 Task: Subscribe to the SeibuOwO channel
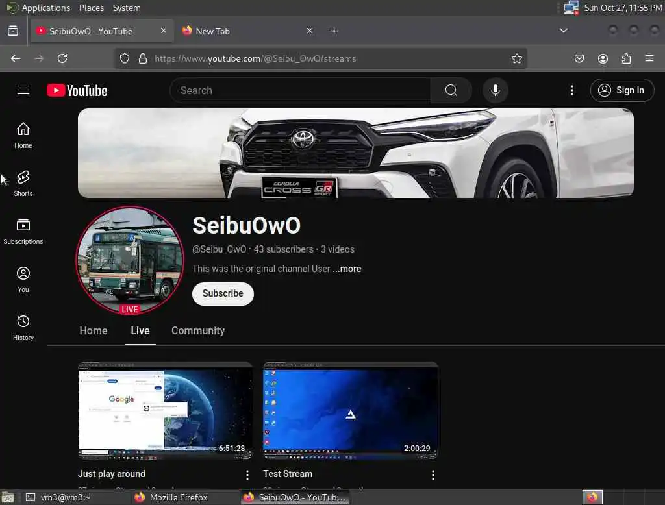point(223,293)
